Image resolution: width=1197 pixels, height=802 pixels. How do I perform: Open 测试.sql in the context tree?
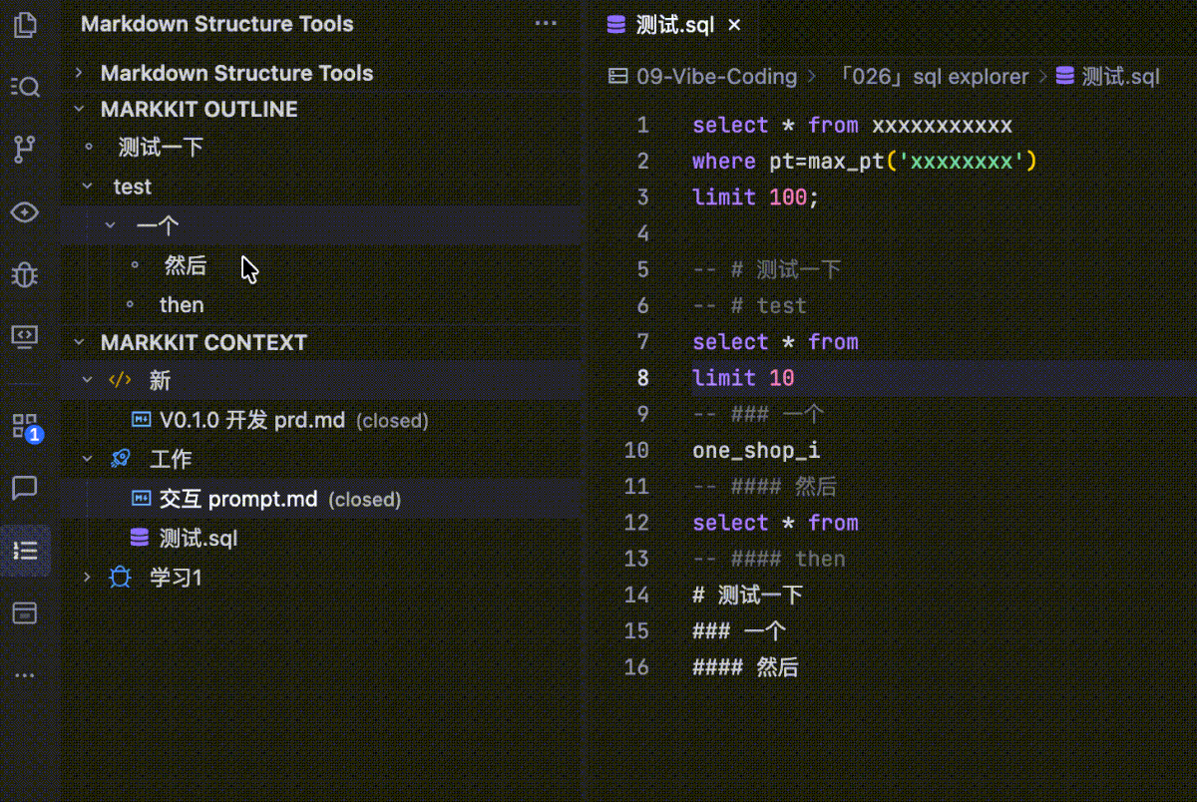point(199,538)
